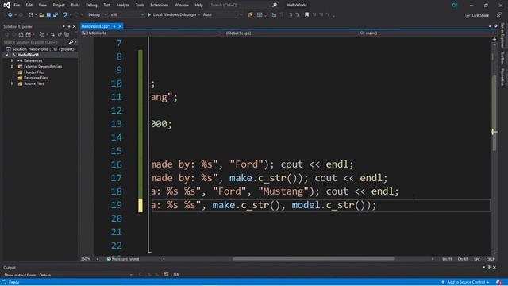This screenshot has width=508, height=286.
Task: Click the Open File folder icon
Action: (41, 15)
